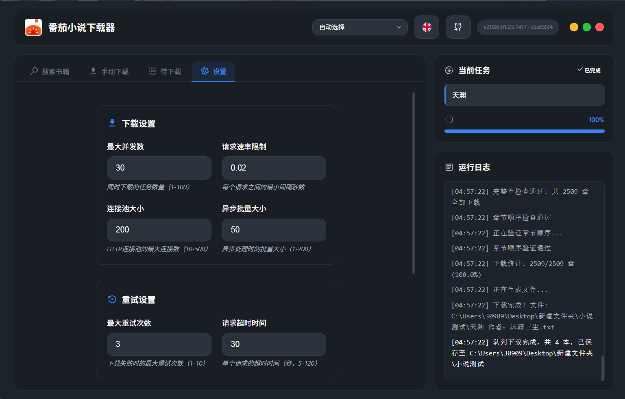Image resolution: width=625 pixels, height=399 pixels.
Task: Click the spinner icon under the 天渊 task
Action: 449,120
